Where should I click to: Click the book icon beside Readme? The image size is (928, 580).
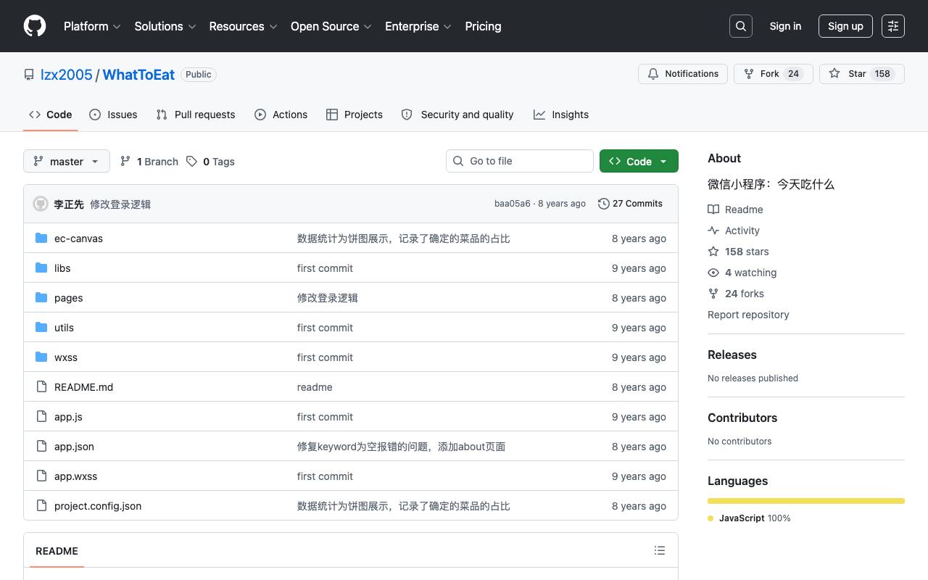(713, 210)
